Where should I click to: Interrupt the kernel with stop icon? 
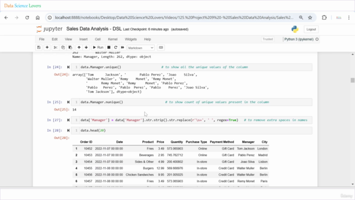(x=109, y=47)
